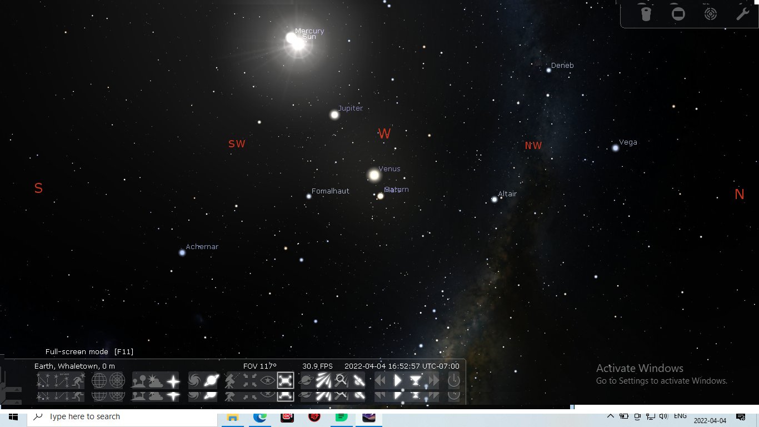Select Venus in the sky view
759x427 pixels.
click(374, 175)
